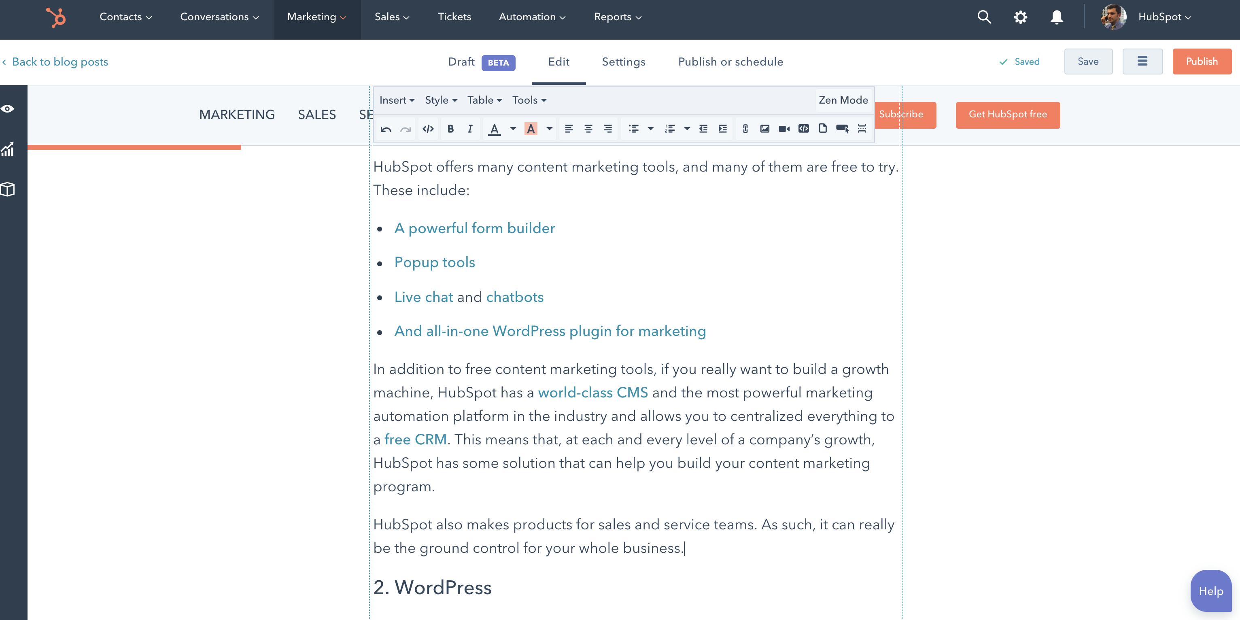Apply background highlight color
The height and width of the screenshot is (620, 1240).
531,129
